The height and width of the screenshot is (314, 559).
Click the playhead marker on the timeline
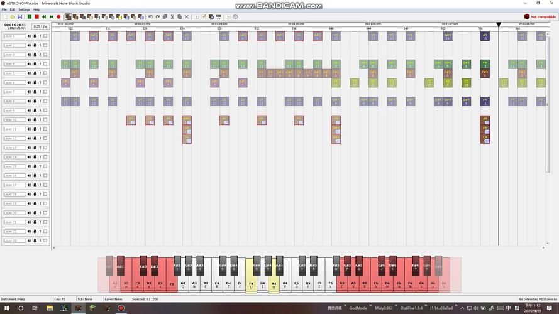[x=499, y=24]
